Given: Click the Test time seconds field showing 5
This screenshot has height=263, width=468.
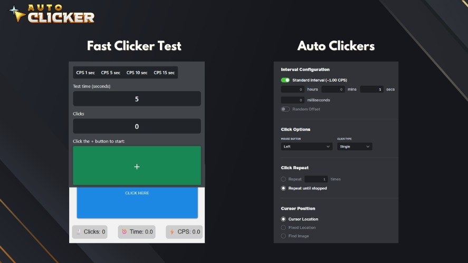Looking at the screenshot, I should pyautogui.click(x=137, y=99).
